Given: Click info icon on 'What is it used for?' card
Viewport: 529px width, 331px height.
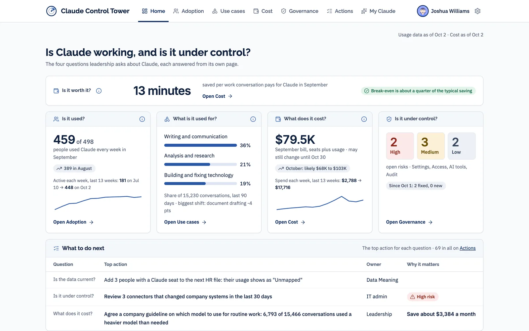Looking at the screenshot, I should 253,119.
